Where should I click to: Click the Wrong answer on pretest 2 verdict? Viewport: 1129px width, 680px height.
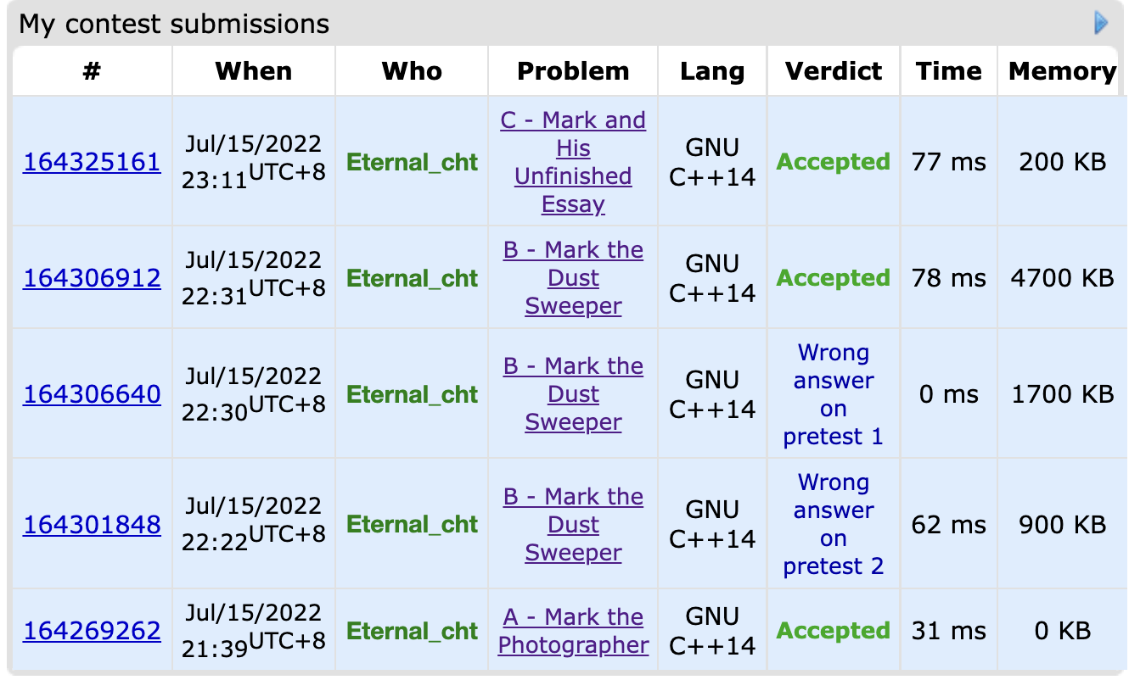[833, 525]
